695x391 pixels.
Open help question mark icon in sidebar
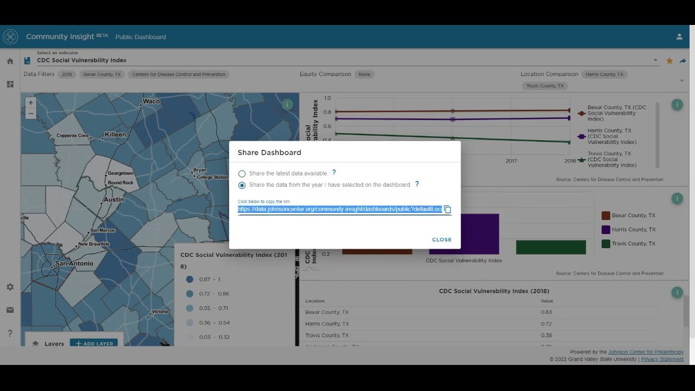(10, 333)
